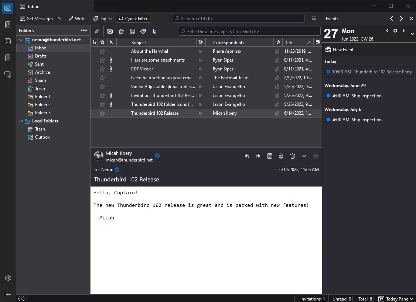
Task: Focus the global Search field
Action: click(x=239, y=18)
